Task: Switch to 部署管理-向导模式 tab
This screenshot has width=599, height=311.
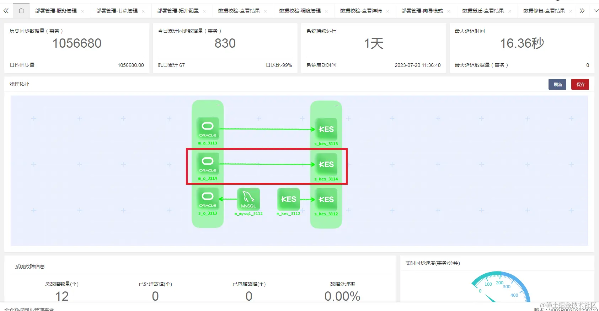Action: click(422, 11)
